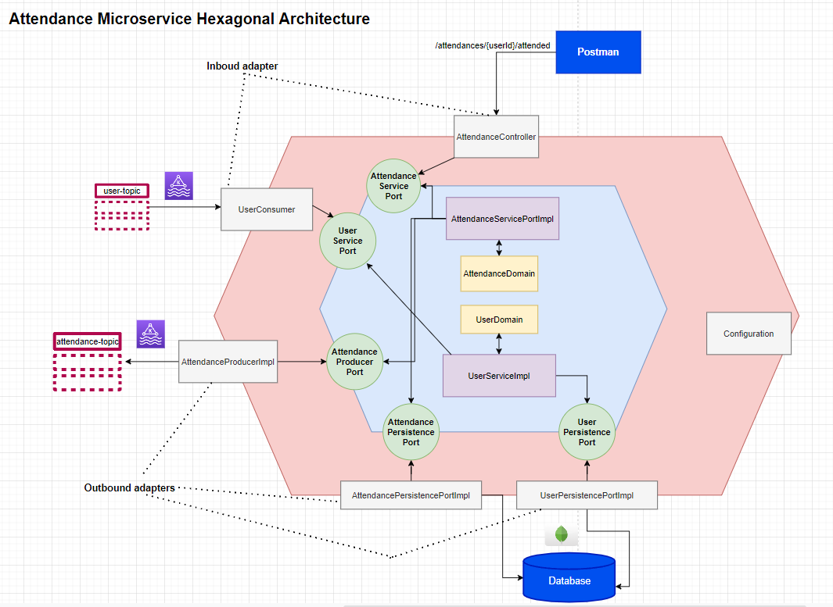Click the AttendanceController rectangle

(496, 136)
